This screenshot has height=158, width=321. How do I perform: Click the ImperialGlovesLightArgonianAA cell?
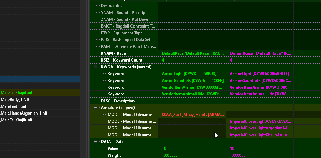point(260,128)
